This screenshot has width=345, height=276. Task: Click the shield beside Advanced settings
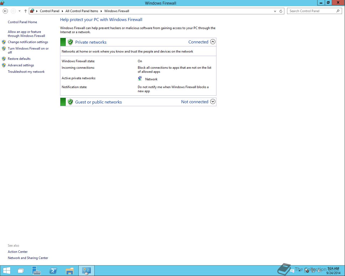pos(4,65)
